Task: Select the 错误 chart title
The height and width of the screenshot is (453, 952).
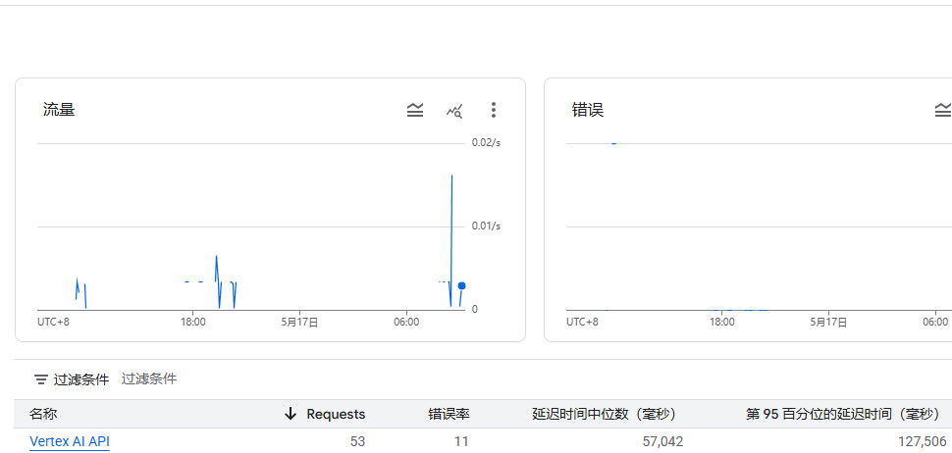Action: 588,110
